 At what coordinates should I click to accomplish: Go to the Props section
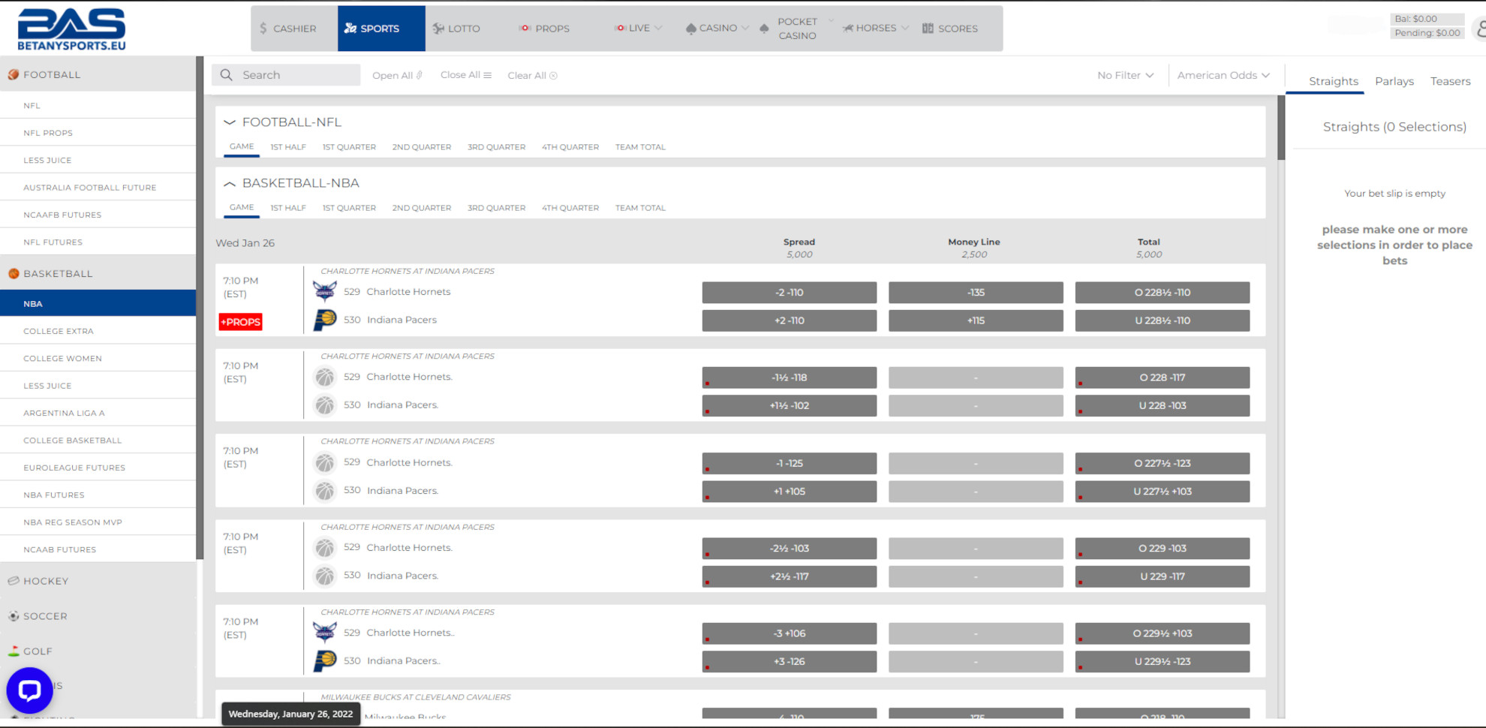click(x=545, y=29)
